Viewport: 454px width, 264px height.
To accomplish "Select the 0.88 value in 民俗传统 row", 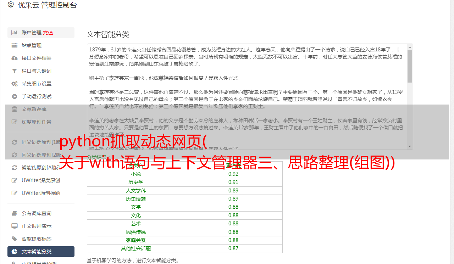I will pos(233,232).
